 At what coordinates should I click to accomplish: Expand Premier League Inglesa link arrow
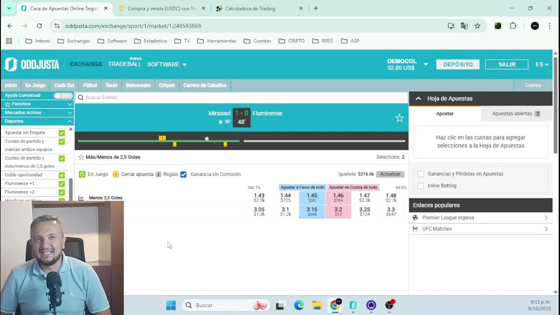[546, 218]
